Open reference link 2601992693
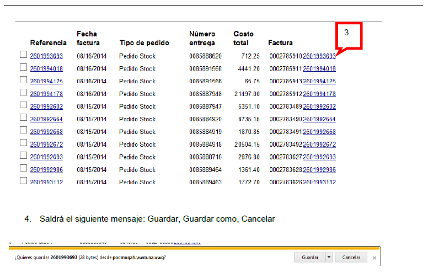Viewport: 428px width, 279px height. pos(46,157)
